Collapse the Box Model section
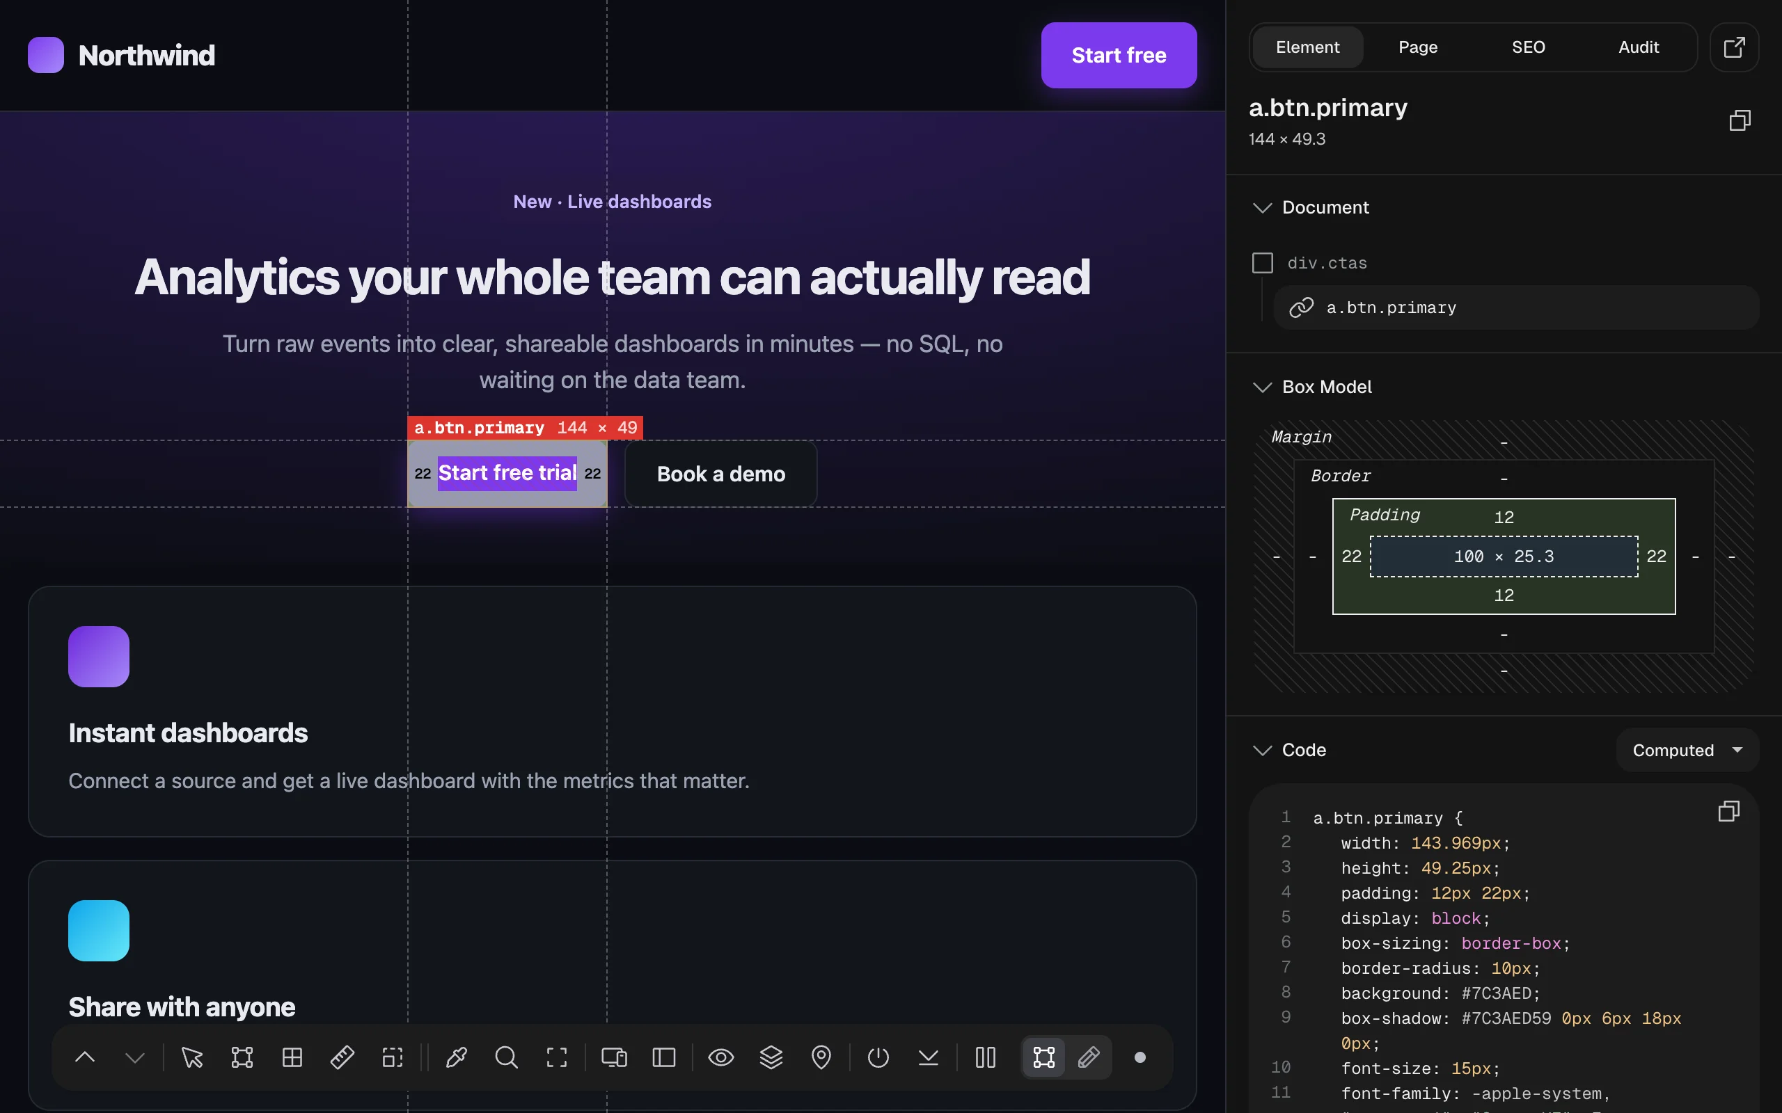This screenshot has width=1782, height=1113. pos(1262,387)
